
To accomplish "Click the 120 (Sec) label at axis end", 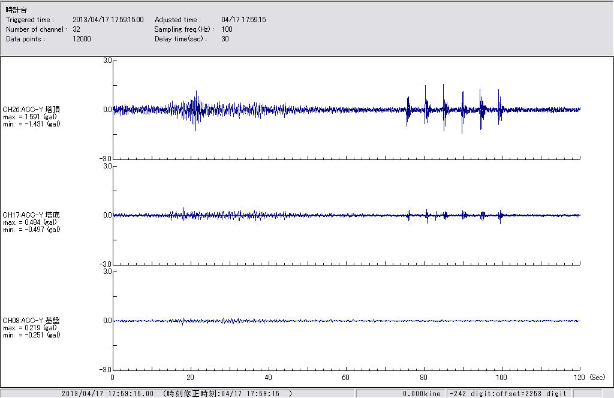I will (x=586, y=378).
